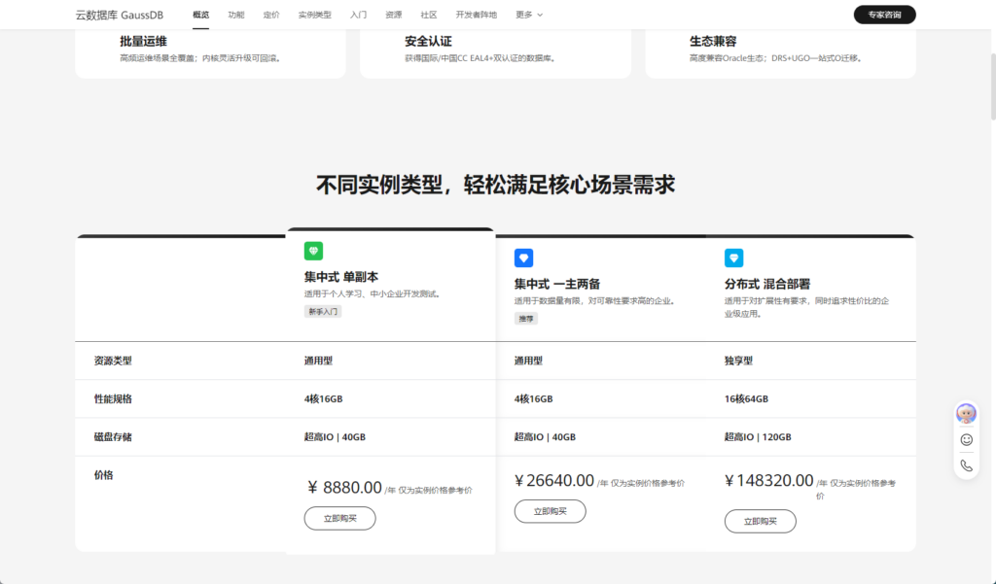Click the ¥148320.00 price
This screenshot has height=584, width=996.
[769, 481]
